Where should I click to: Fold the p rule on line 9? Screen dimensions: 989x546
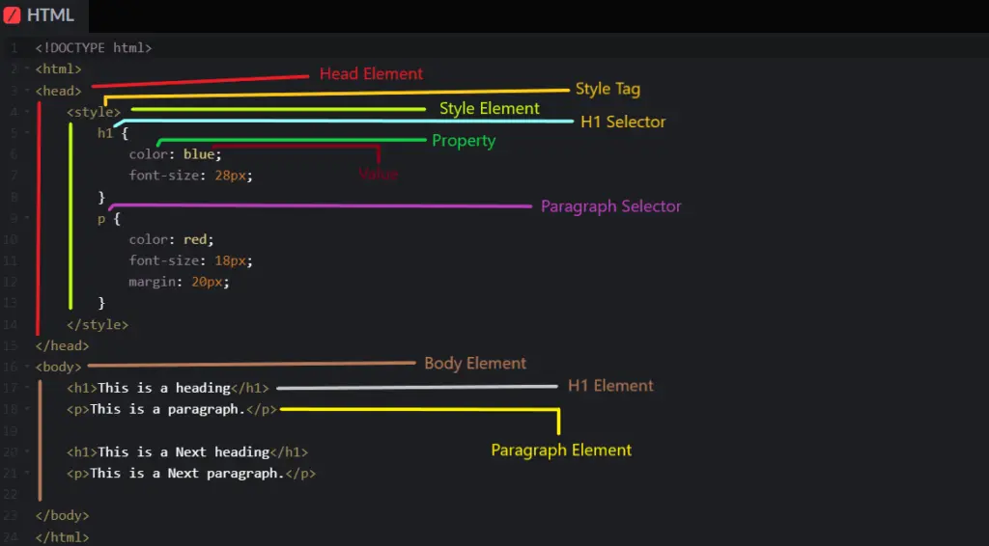pos(27,218)
